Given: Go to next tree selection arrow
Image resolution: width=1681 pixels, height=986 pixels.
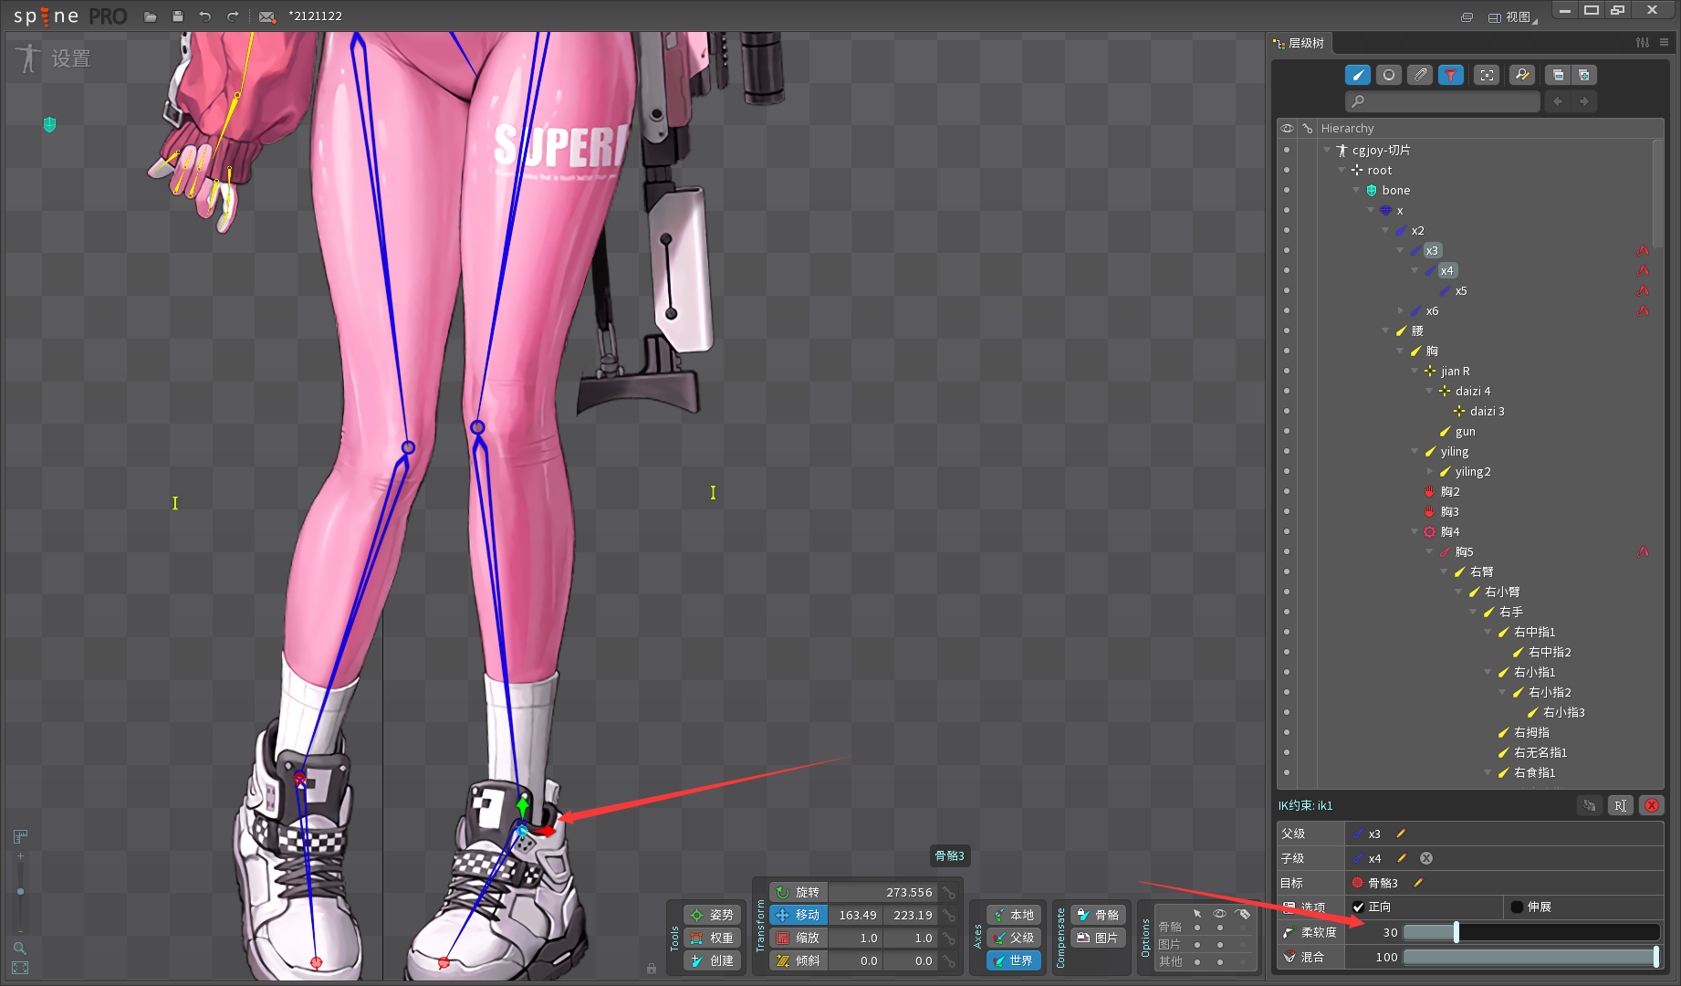Looking at the screenshot, I should coord(1584,101).
